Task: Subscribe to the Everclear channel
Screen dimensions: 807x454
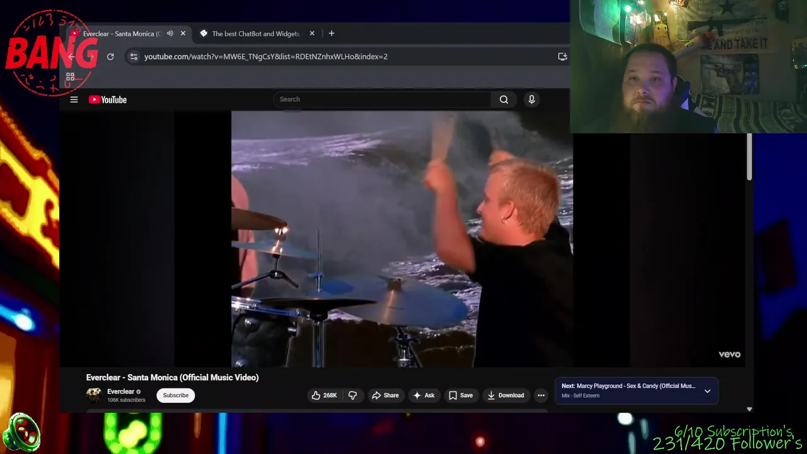Action: pos(175,395)
